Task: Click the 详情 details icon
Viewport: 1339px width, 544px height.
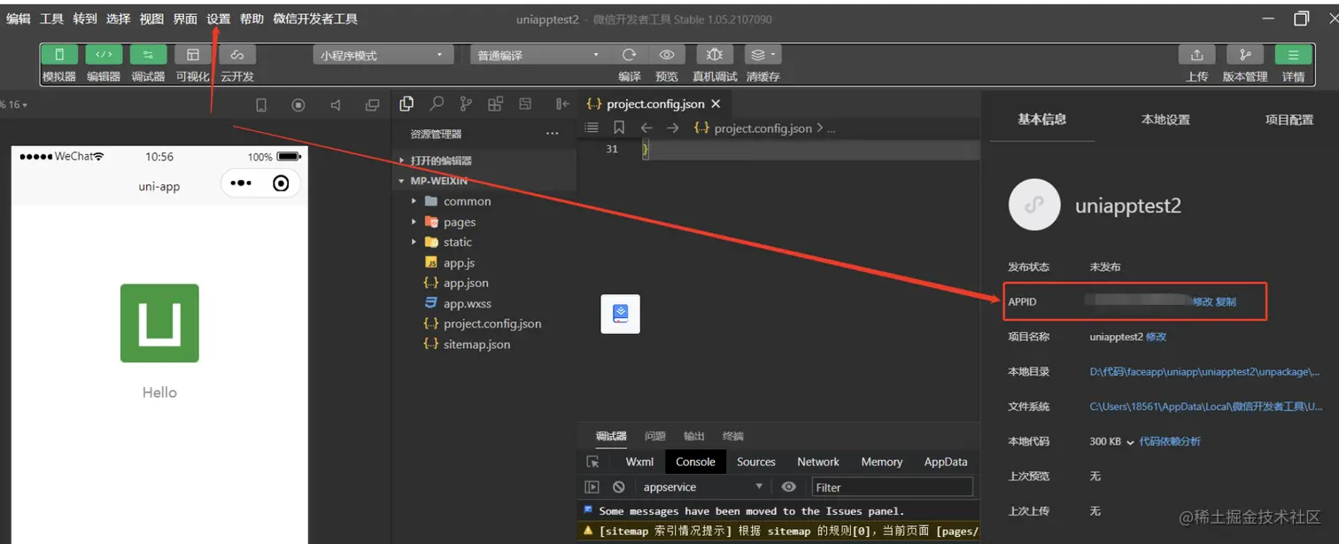Action: coord(1294,55)
